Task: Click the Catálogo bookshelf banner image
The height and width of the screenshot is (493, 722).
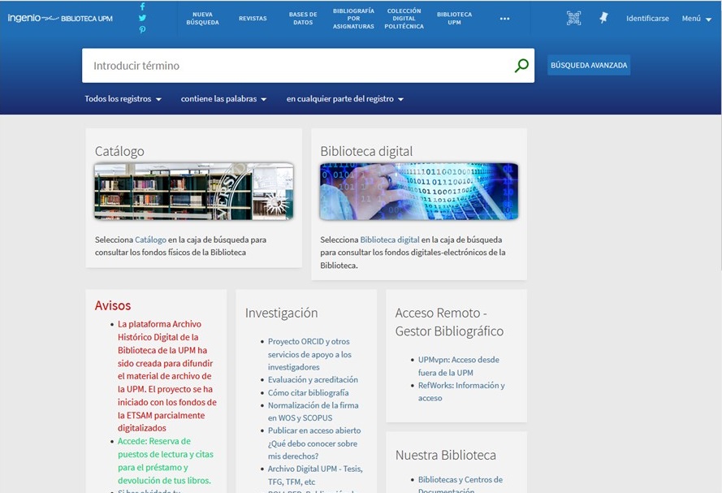Action: [x=194, y=191]
